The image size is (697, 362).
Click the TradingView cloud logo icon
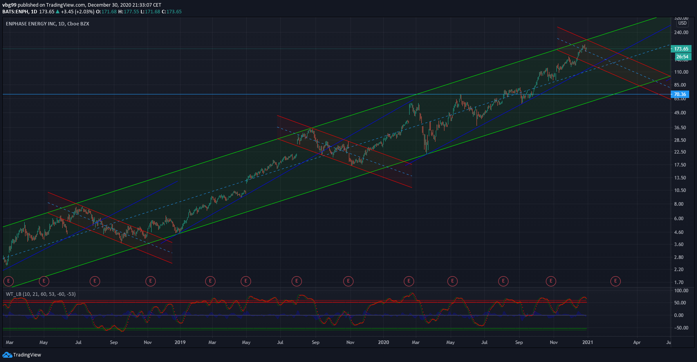point(7,355)
